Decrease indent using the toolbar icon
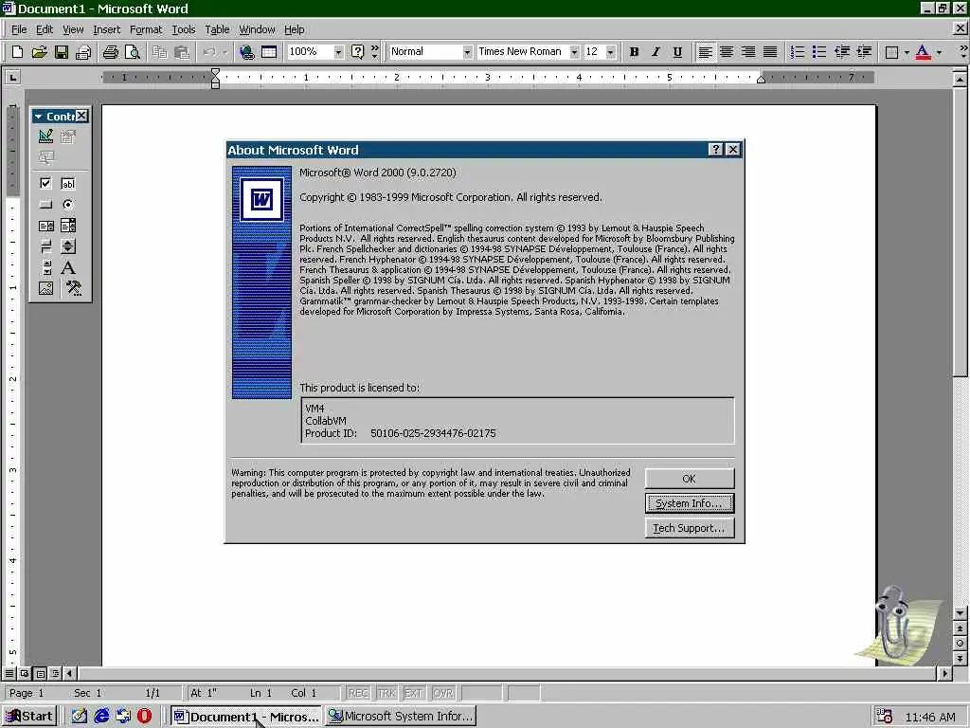Image resolution: width=970 pixels, height=728 pixels. coord(841,52)
